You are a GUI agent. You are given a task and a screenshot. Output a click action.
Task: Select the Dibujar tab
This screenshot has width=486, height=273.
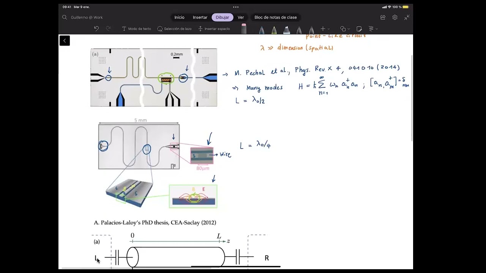pos(222,17)
